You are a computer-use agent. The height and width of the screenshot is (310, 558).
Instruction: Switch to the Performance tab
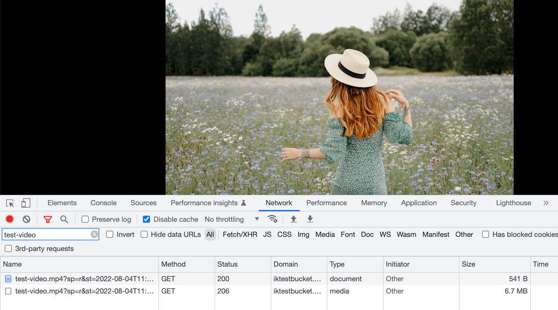pyautogui.click(x=326, y=203)
